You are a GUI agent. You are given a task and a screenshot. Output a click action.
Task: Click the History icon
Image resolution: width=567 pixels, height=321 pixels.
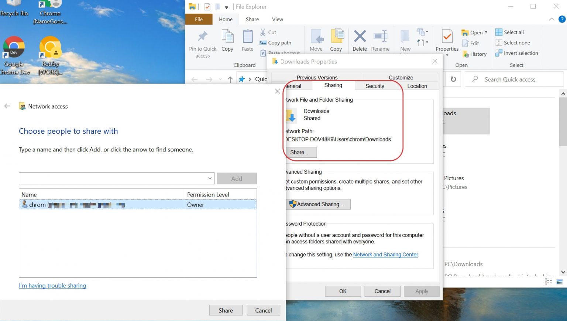pos(475,54)
